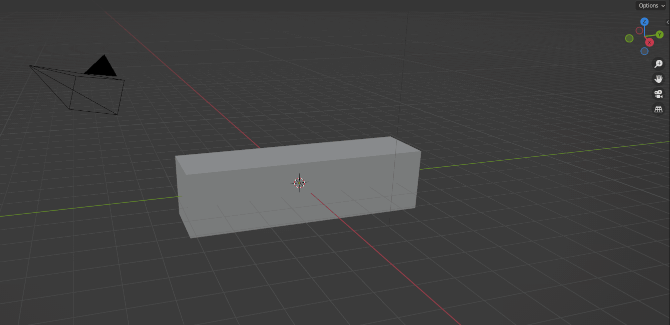Click the 3D cursor at world origin
670x325 pixels.
point(299,183)
